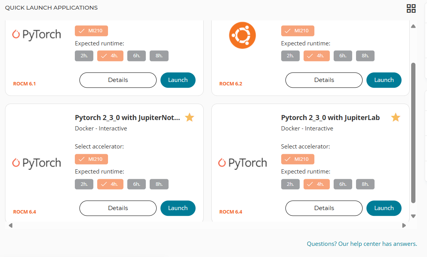427x257 pixels.
Task: Unfavorite the Pytorch 2_3_0 with JupiterLab star
Action: tap(395, 117)
